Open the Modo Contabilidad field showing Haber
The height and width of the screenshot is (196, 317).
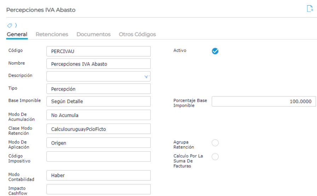tap(98, 175)
